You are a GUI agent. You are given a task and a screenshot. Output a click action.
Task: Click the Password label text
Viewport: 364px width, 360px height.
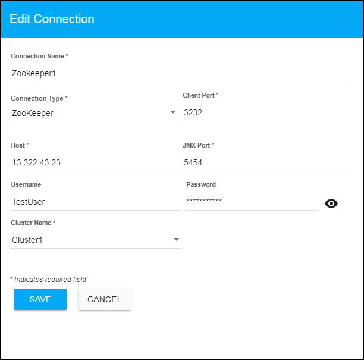201,184
